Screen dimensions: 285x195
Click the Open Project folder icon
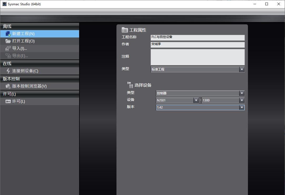tap(8, 41)
